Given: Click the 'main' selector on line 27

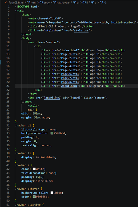Looking at the screenshot, I should pyautogui.click(x=31, y=110).
